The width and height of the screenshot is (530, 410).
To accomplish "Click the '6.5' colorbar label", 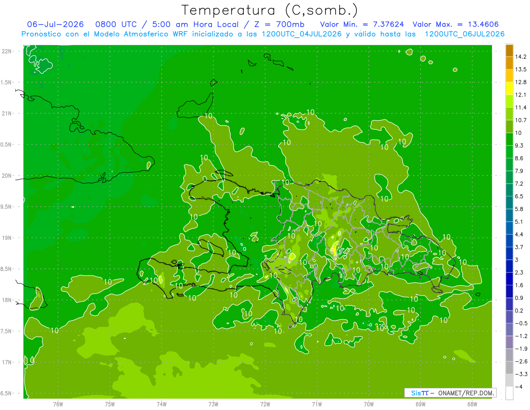I will pyautogui.click(x=519, y=196).
